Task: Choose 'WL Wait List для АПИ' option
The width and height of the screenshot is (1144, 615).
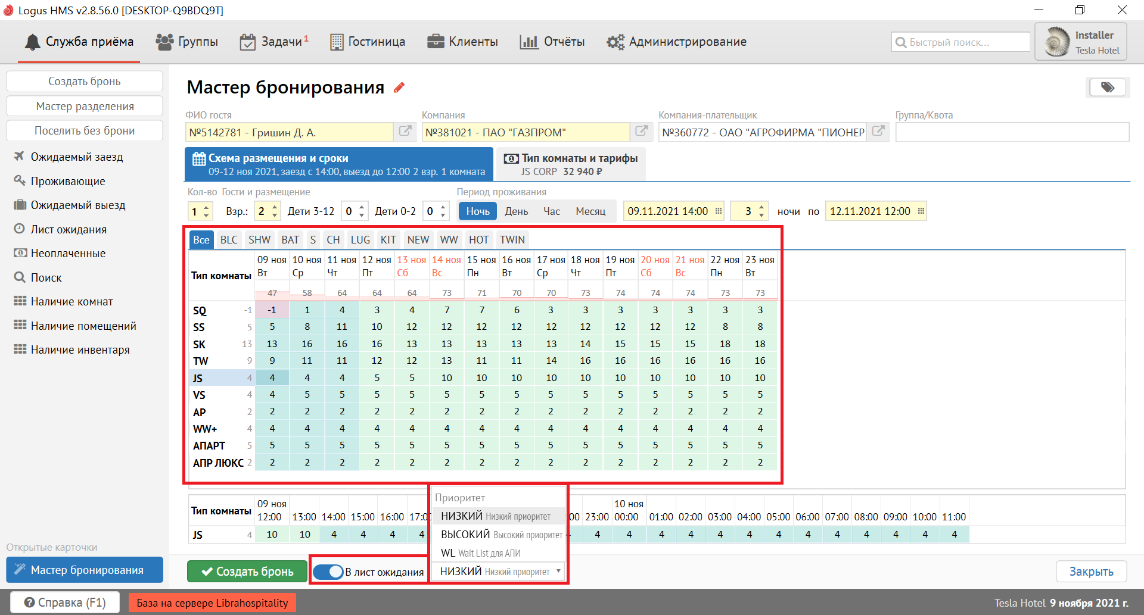Action: point(480,553)
